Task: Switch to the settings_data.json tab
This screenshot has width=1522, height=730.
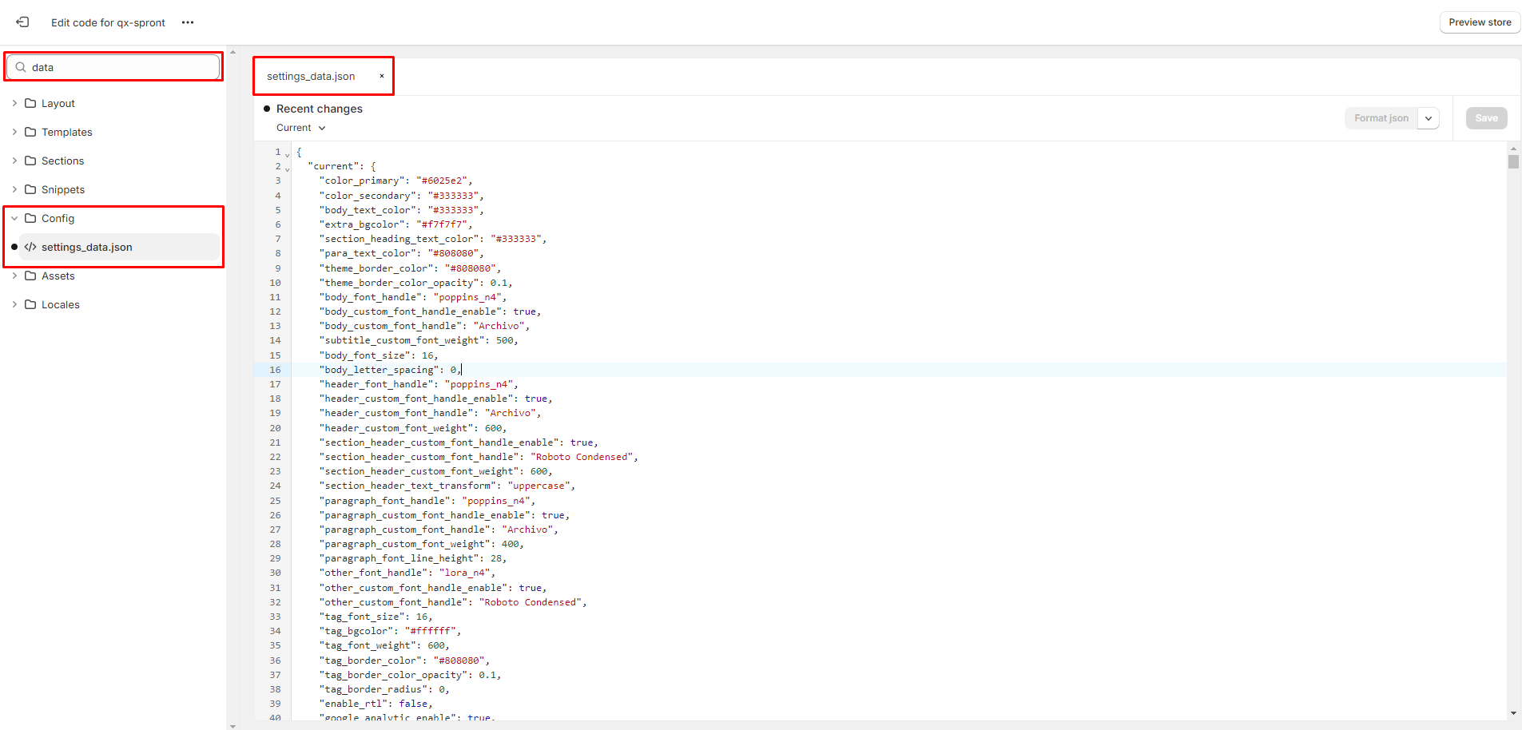Action: click(311, 76)
